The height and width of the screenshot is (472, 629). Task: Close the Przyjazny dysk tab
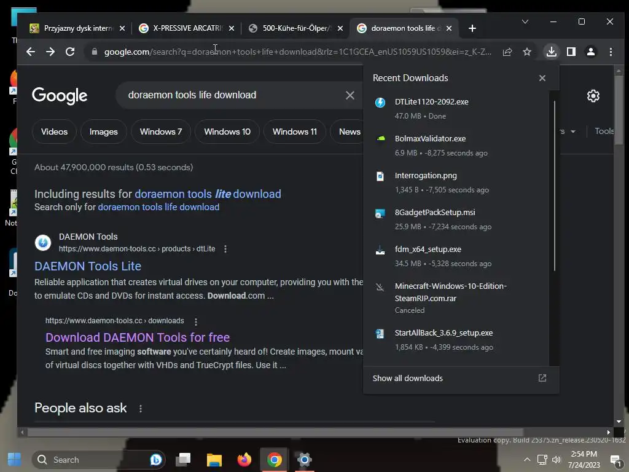click(122, 28)
